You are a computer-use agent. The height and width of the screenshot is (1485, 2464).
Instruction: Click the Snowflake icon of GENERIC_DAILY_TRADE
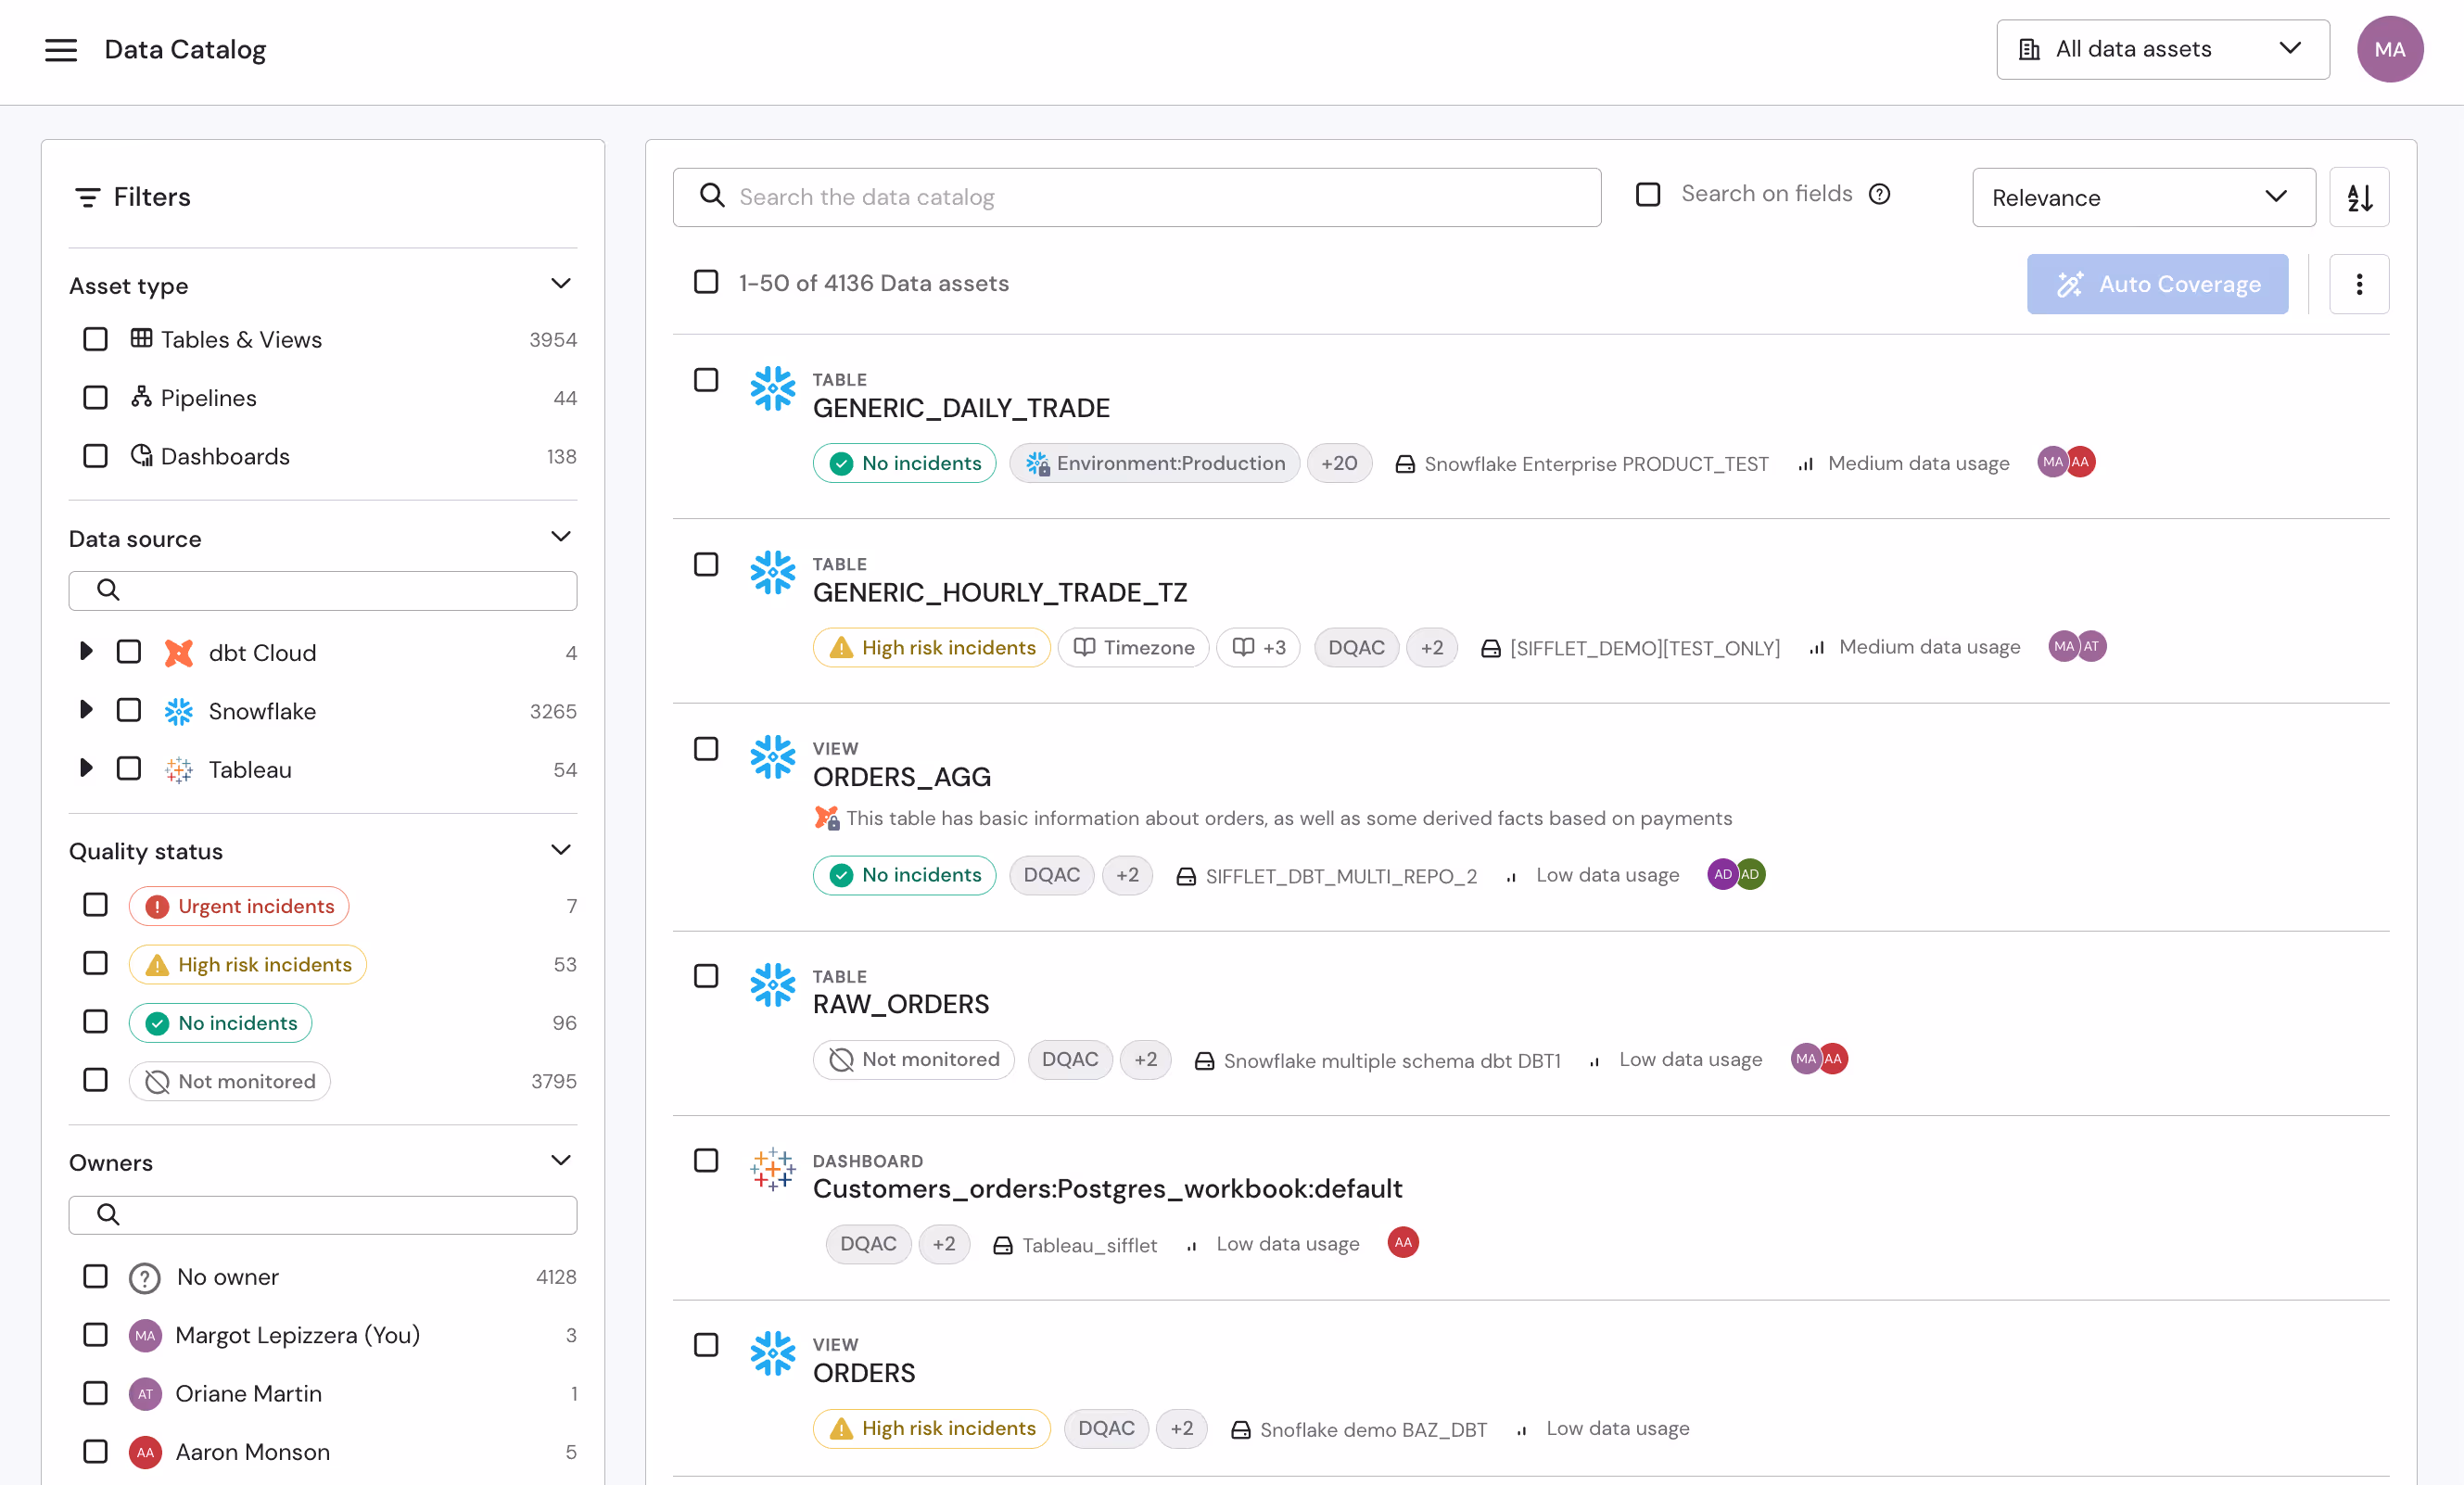[x=772, y=388]
